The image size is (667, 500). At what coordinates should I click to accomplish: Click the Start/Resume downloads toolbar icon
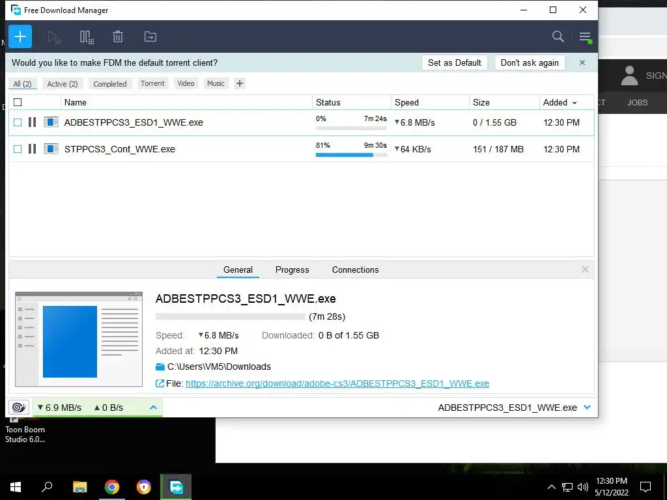point(54,37)
